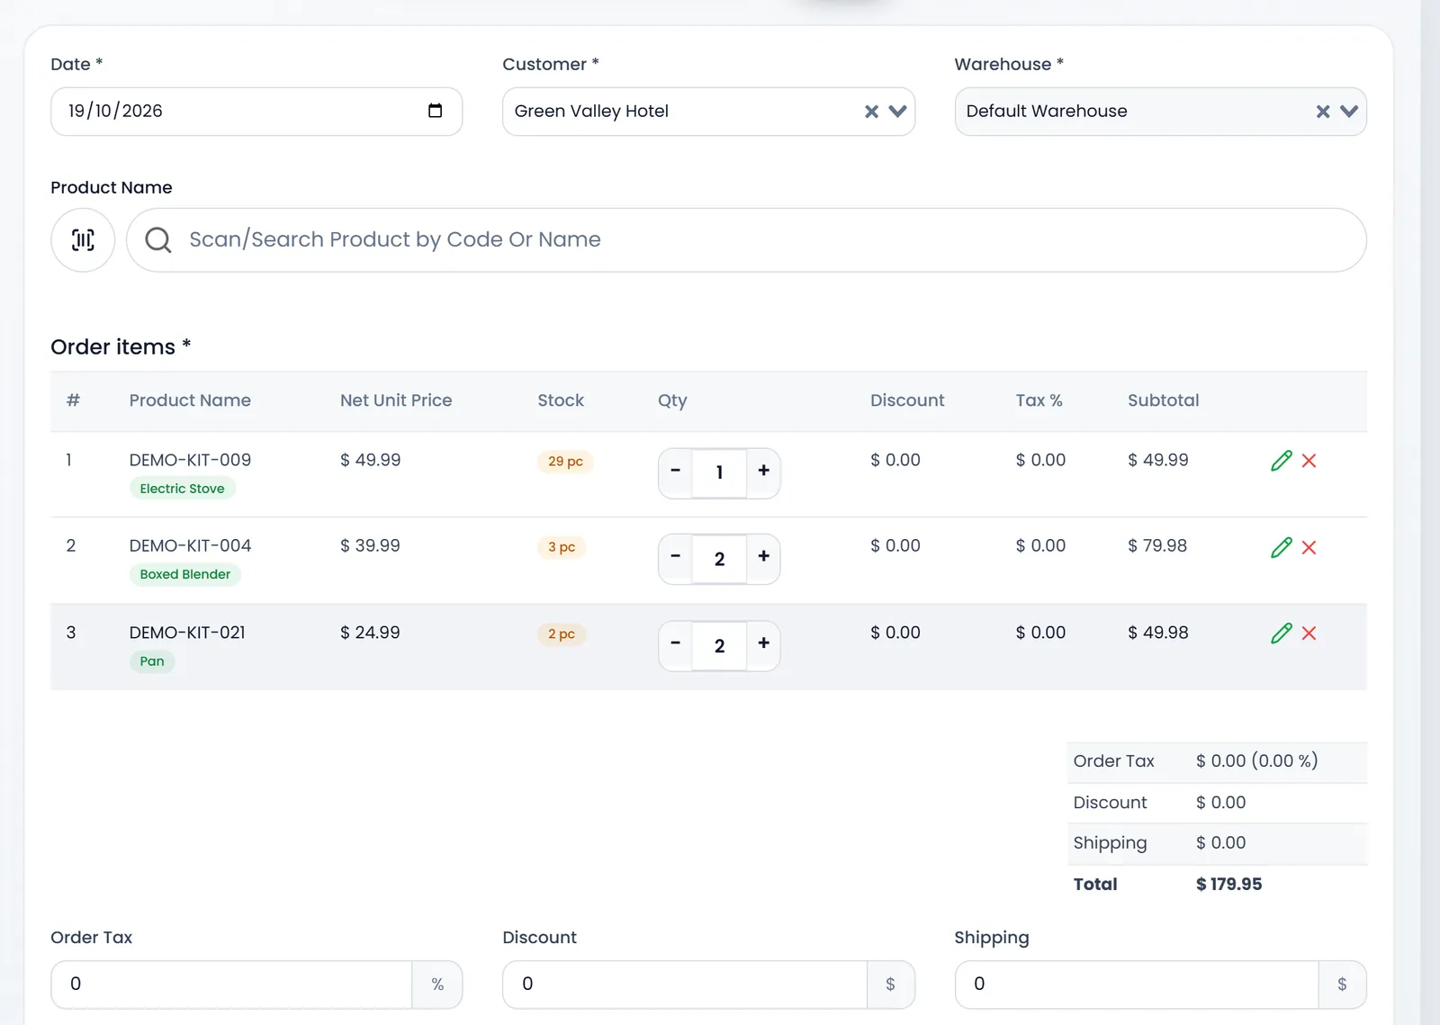
Task: Edit the DEMO-KIT-021 Pan item
Action: pyautogui.click(x=1282, y=634)
